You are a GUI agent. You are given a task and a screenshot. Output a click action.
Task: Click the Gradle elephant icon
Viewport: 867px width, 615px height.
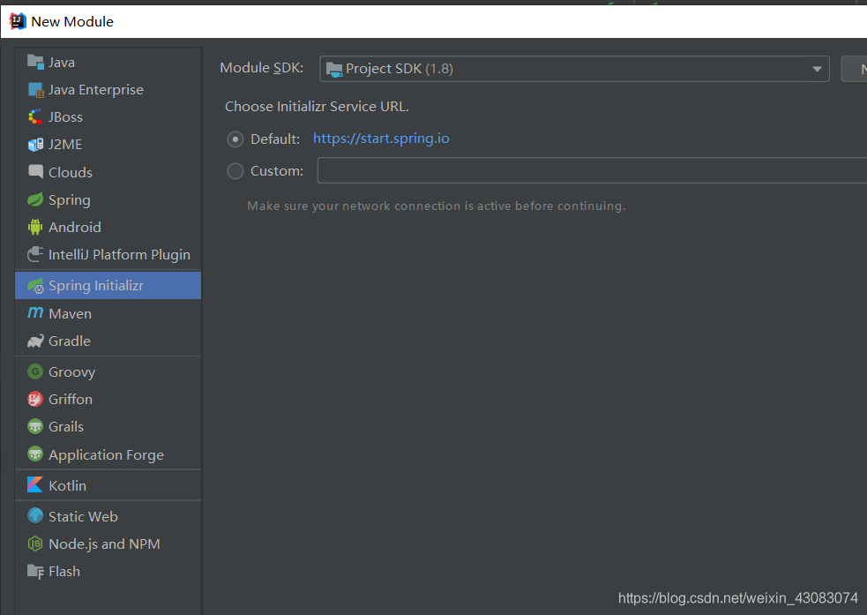35,341
